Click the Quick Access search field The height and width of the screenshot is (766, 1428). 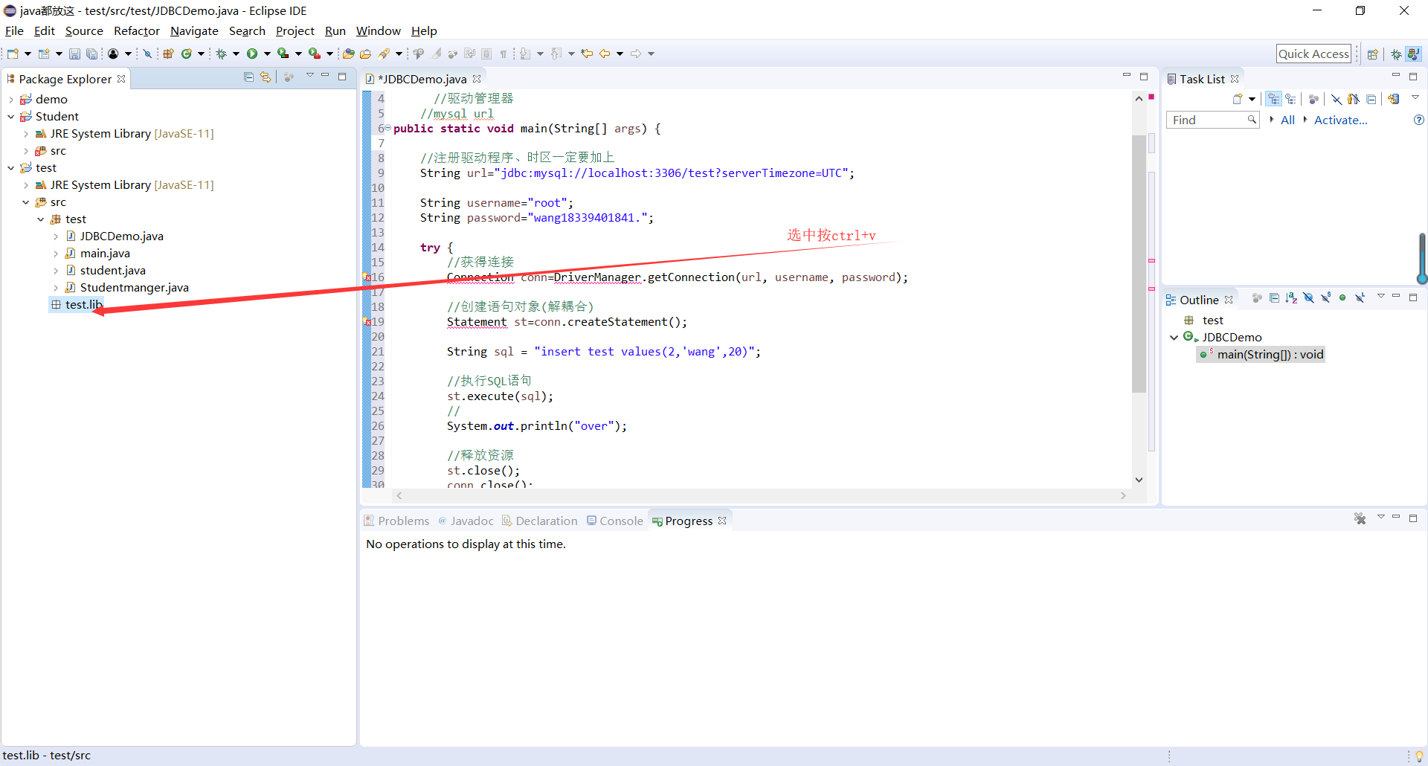click(x=1313, y=54)
